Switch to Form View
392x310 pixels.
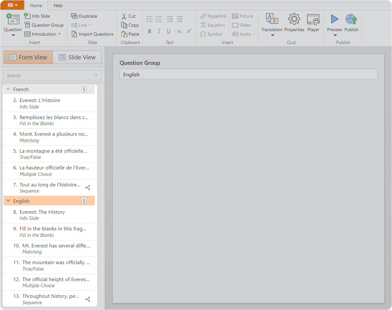click(28, 57)
